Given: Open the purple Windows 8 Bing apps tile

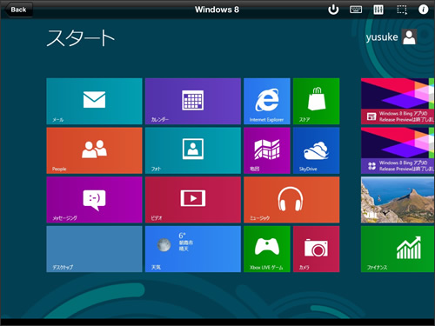Looking at the screenshot, I should (398, 150).
